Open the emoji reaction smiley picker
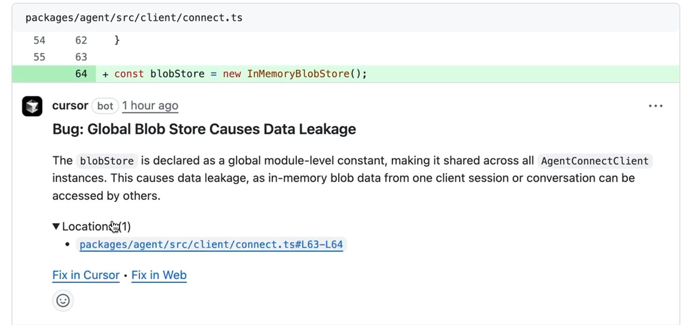The height and width of the screenshot is (325, 685). [x=62, y=300]
